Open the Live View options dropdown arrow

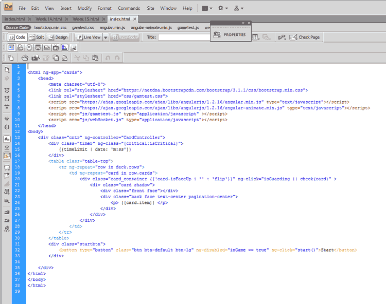pos(106,37)
